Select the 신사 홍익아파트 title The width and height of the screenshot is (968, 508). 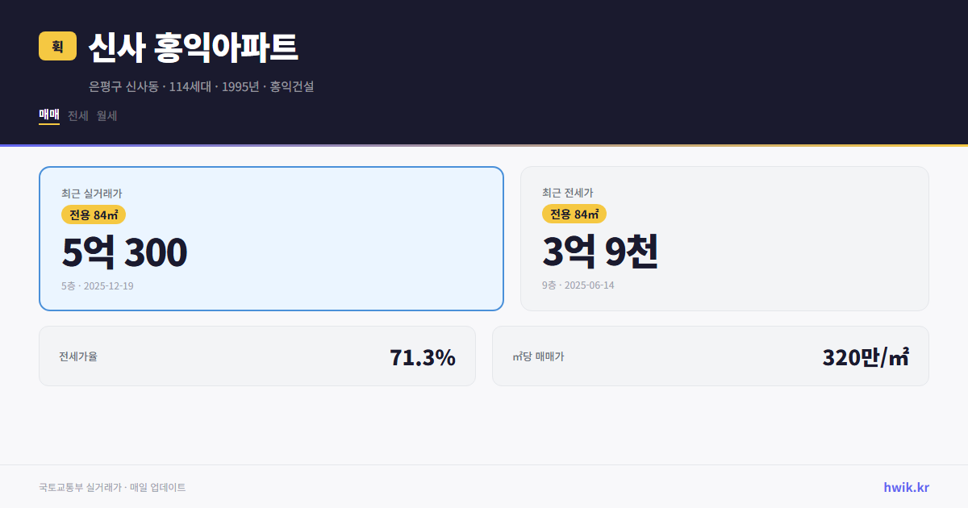(194, 48)
